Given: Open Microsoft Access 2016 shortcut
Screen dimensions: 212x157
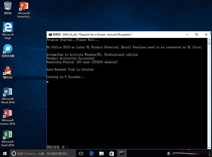Looking at the screenshot, I should (8, 114).
